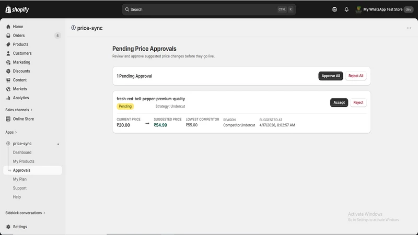Click the yellow Pending status badge
The width and height of the screenshot is (418, 235).
pyautogui.click(x=125, y=107)
